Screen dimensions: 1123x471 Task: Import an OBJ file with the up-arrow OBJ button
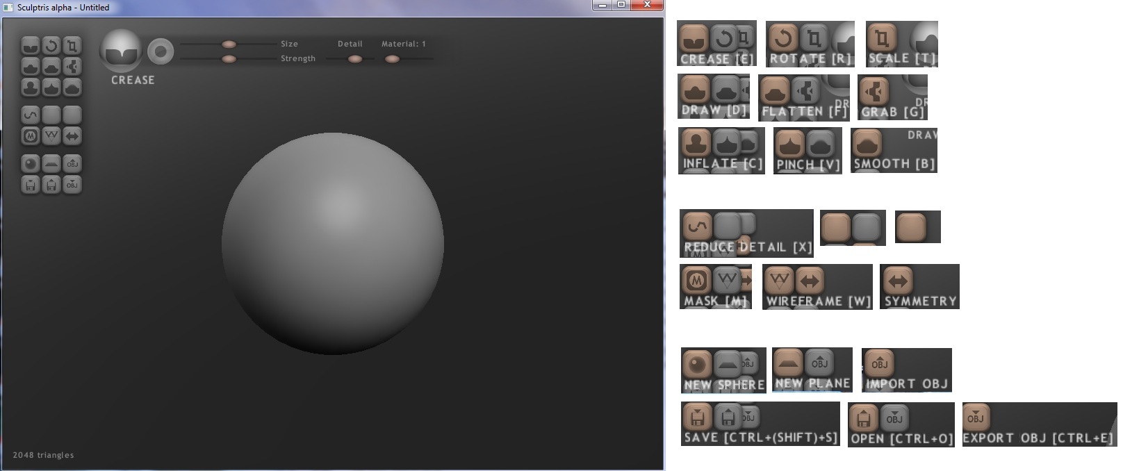72,164
